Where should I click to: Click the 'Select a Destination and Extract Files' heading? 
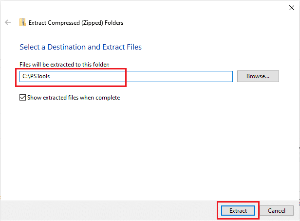click(80, 47)
